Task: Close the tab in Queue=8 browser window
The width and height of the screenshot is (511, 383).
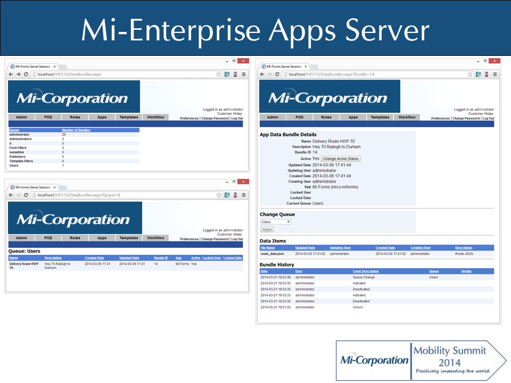Action: click(54, 187)
